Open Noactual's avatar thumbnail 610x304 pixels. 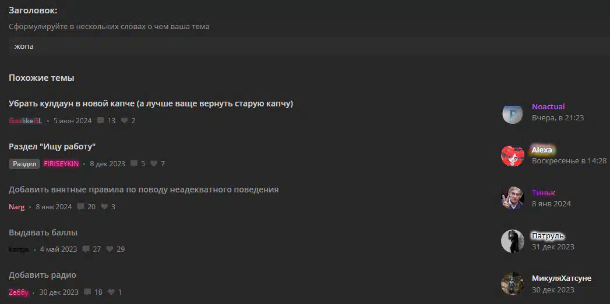(x=512, y=113)
